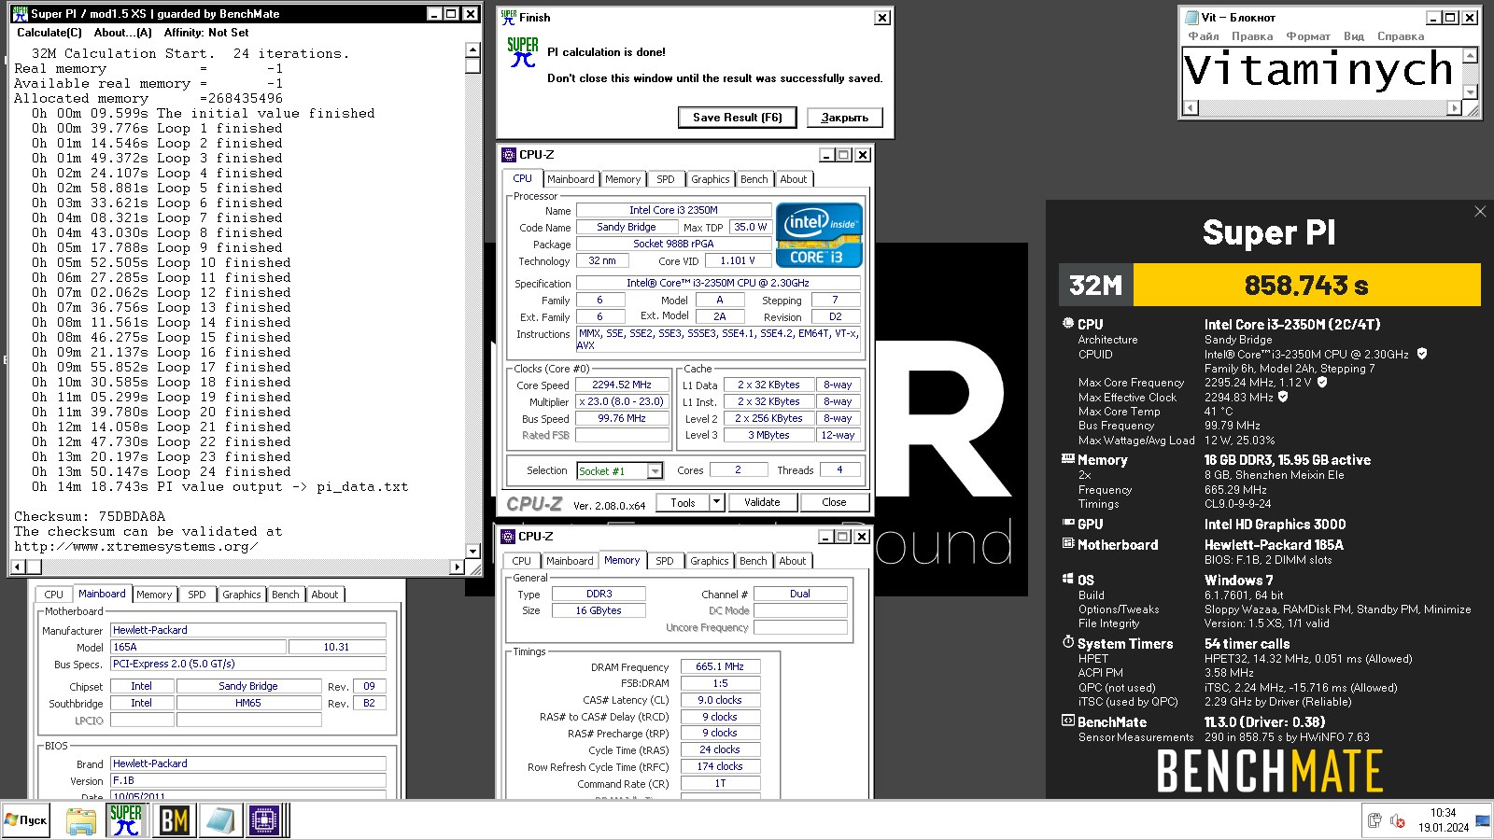Click the Multiplier value 'x 23.0 (8.0 - 23.0)'
This screenshot has height=840, width=1494.
(x=621, y=401)
